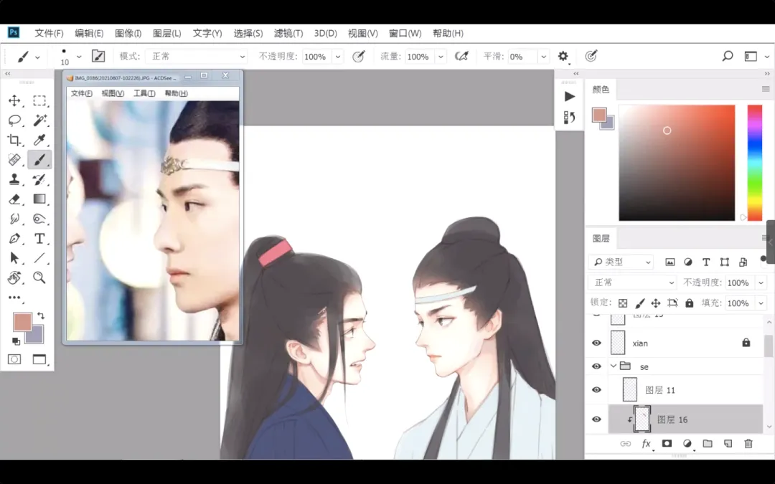Add layer mask at Layers panel bottom

[x=667, y=444]
